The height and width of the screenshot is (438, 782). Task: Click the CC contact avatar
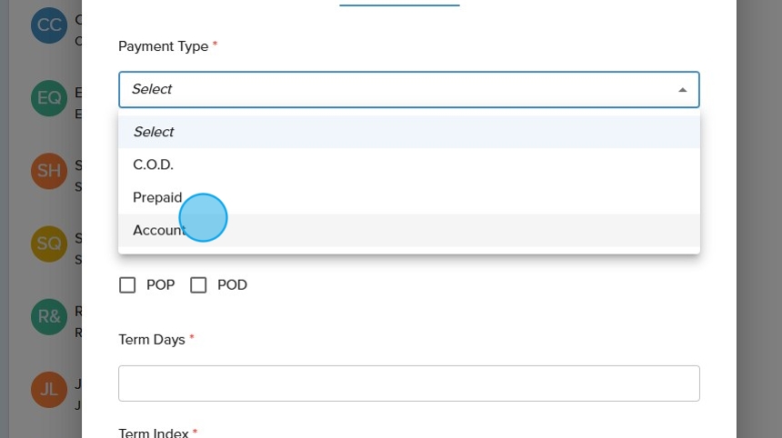tap(49, 25)
